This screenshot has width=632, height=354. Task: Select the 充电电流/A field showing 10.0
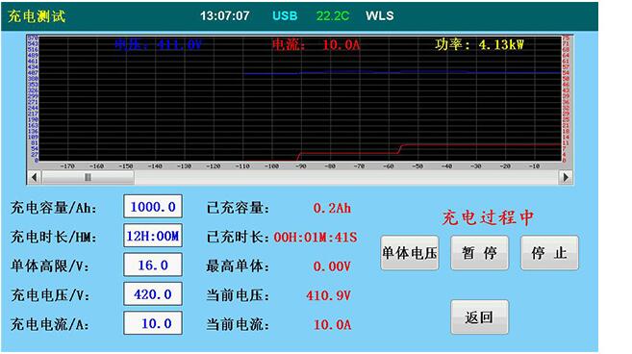153,323
